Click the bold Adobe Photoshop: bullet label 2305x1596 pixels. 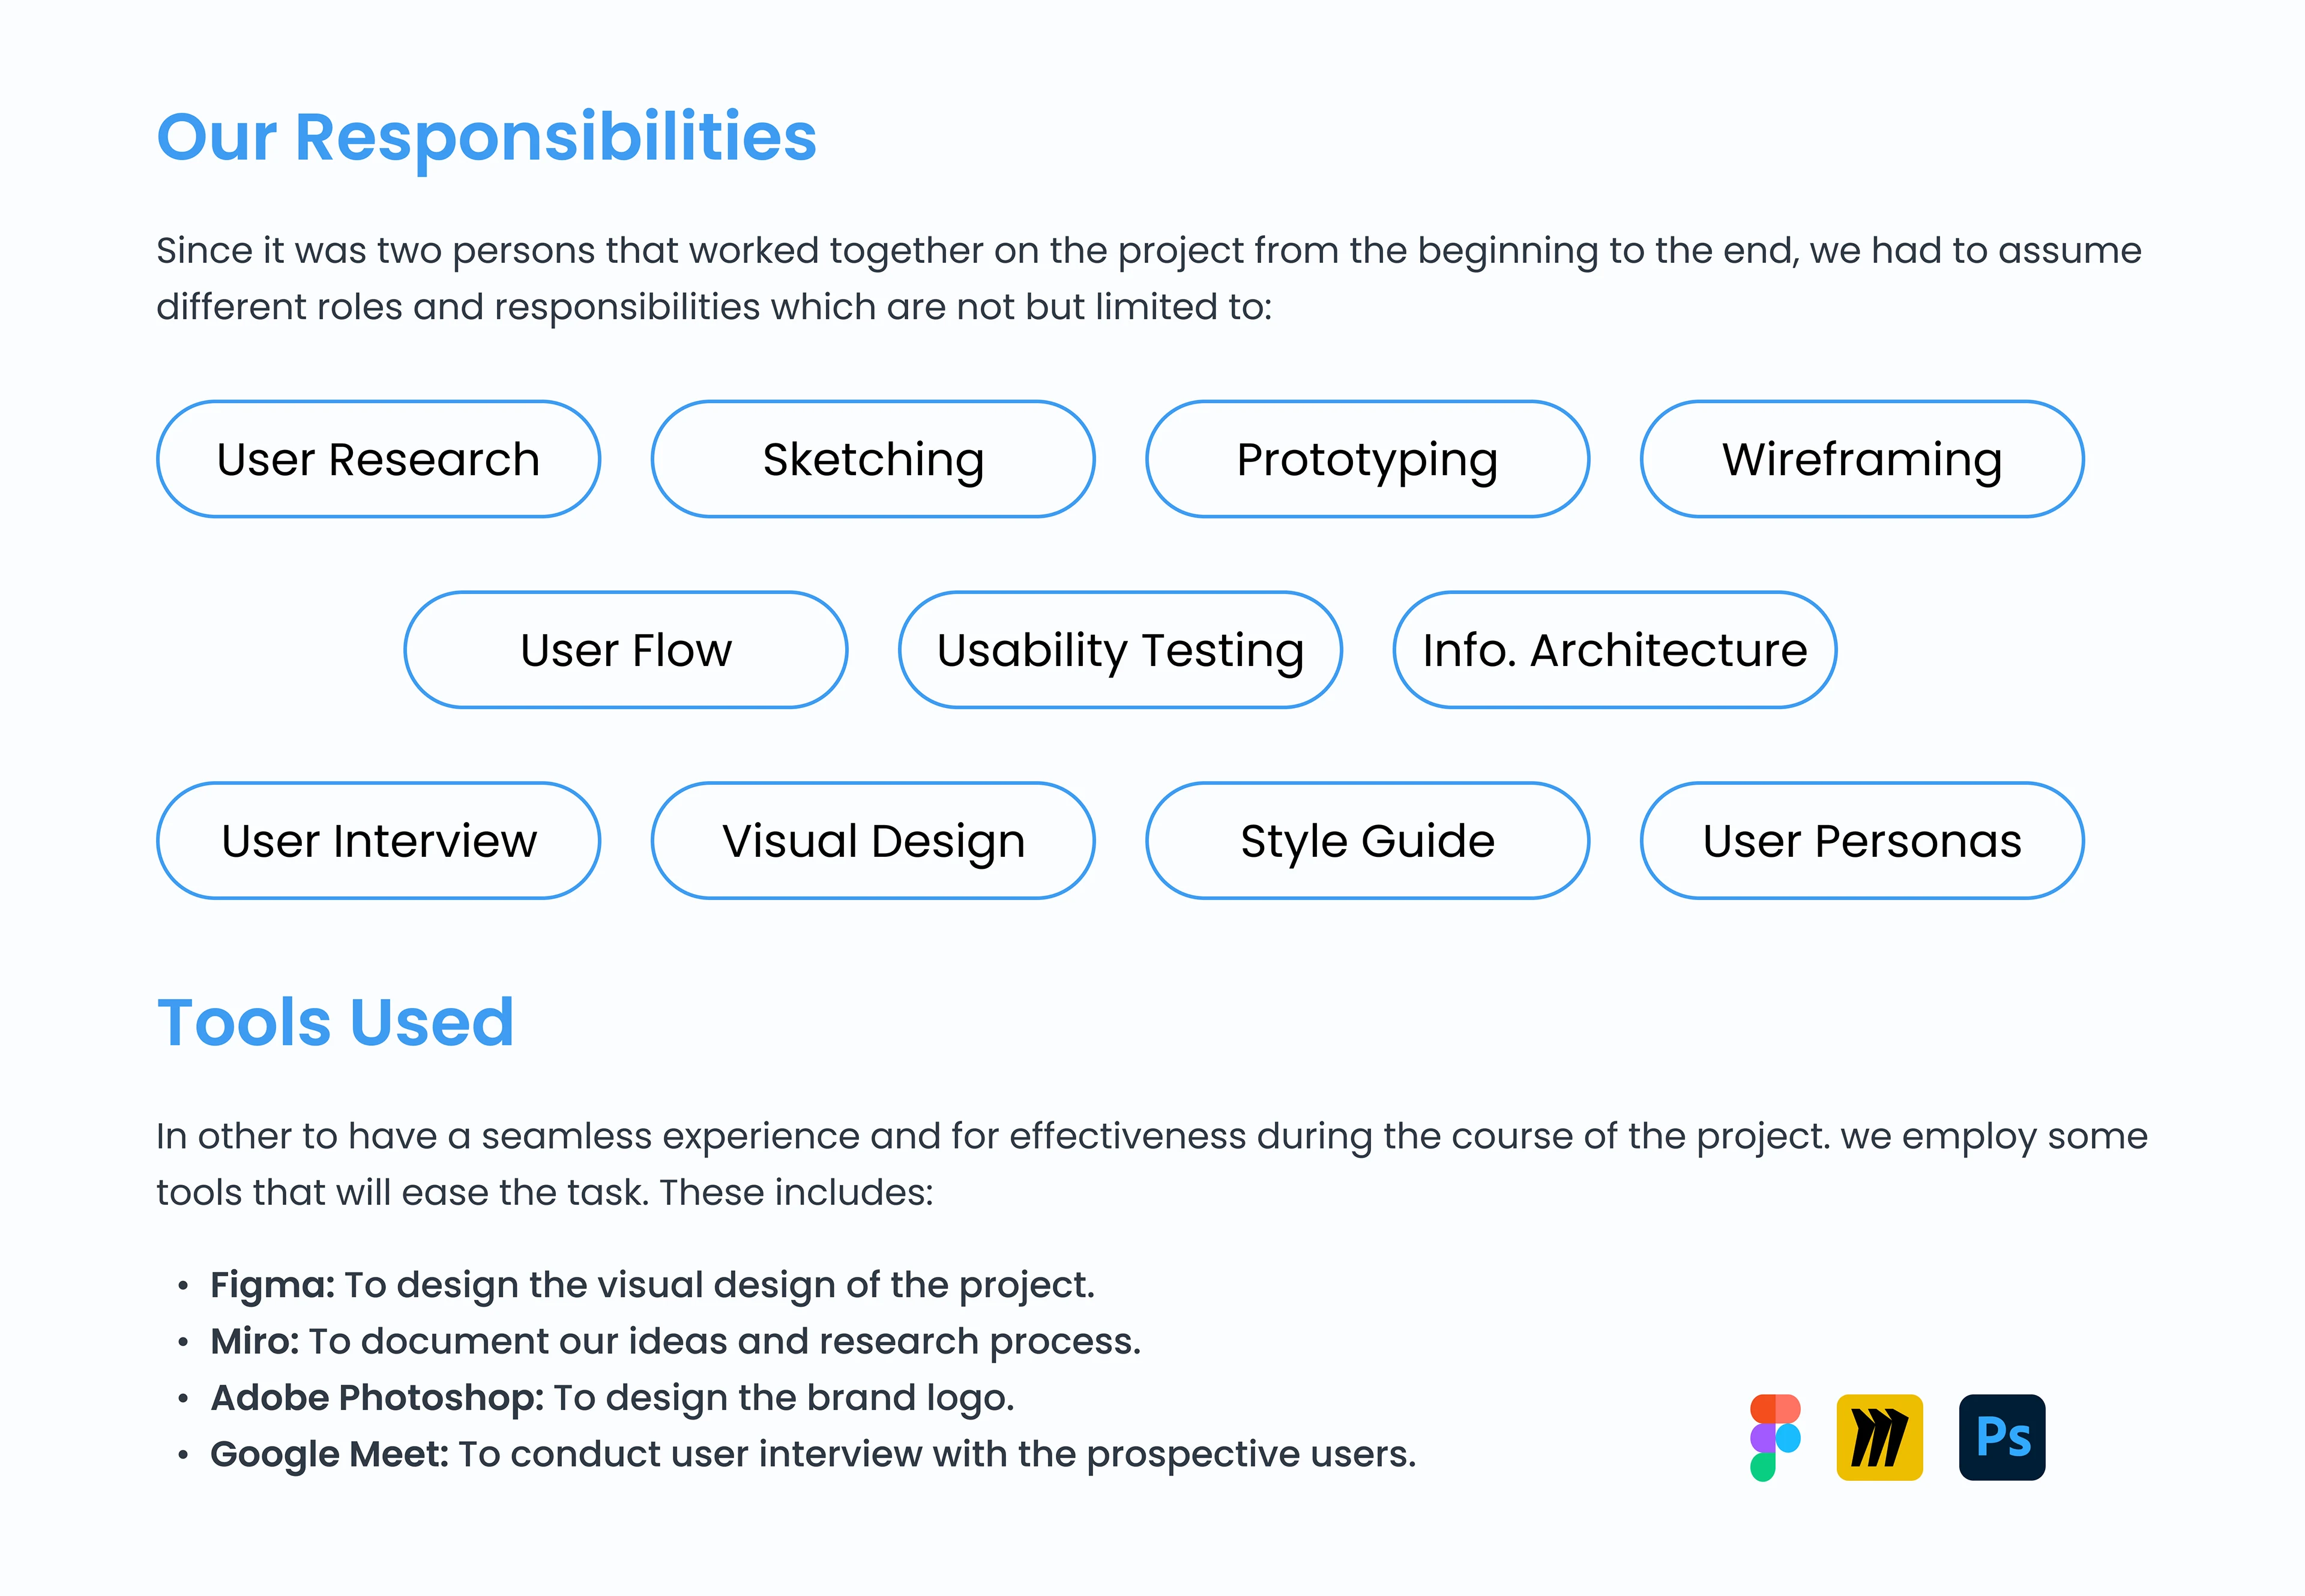coord(376,1398)
